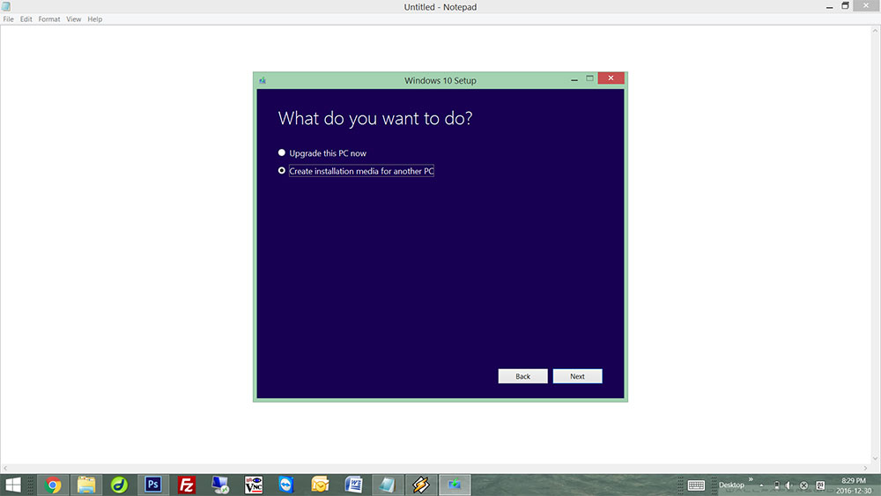Restore down the Notepad window
The width and height of the screenshot is (881, 496).
pos(845,5)
